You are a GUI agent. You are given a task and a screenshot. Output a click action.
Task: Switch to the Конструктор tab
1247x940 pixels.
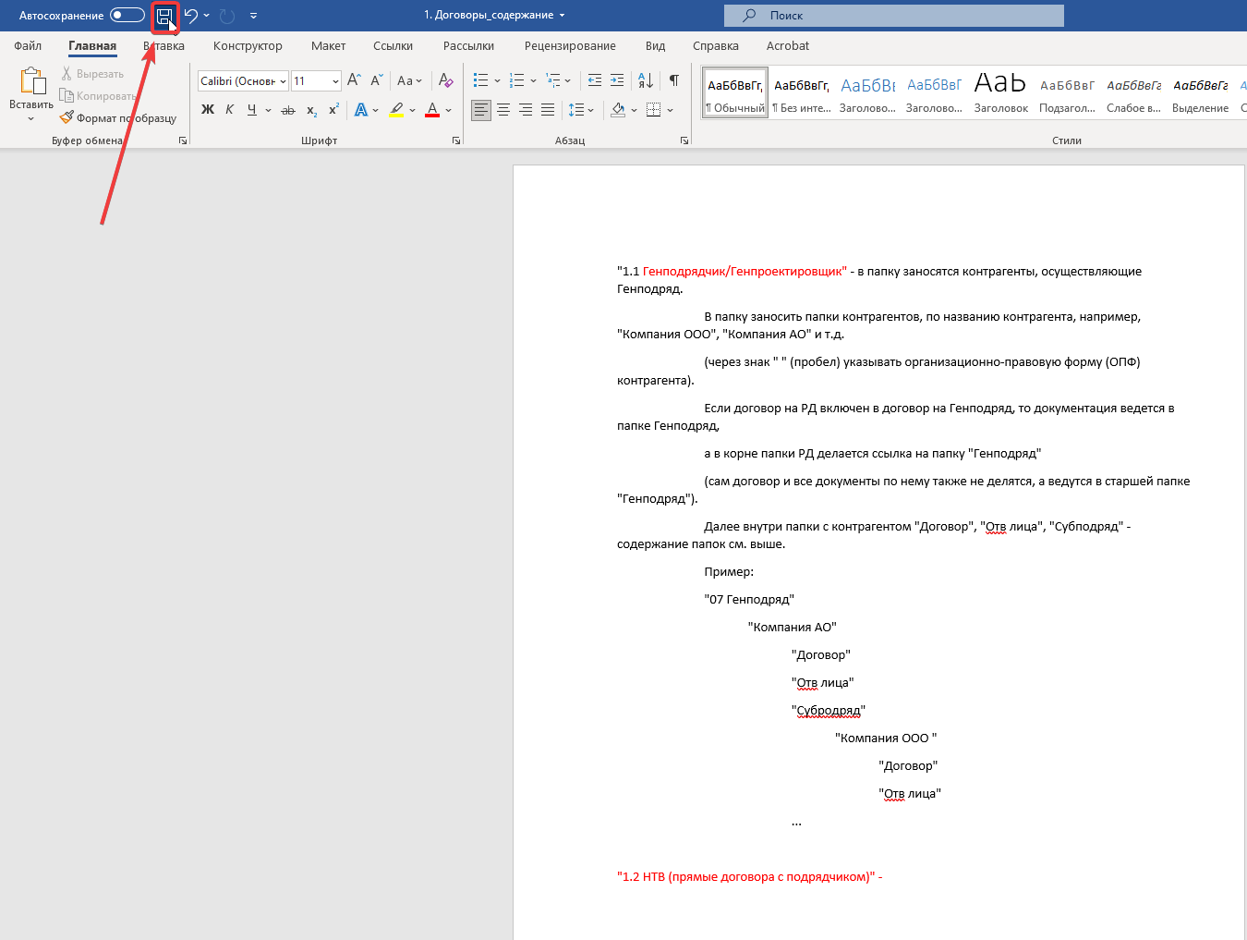point(248,45)
